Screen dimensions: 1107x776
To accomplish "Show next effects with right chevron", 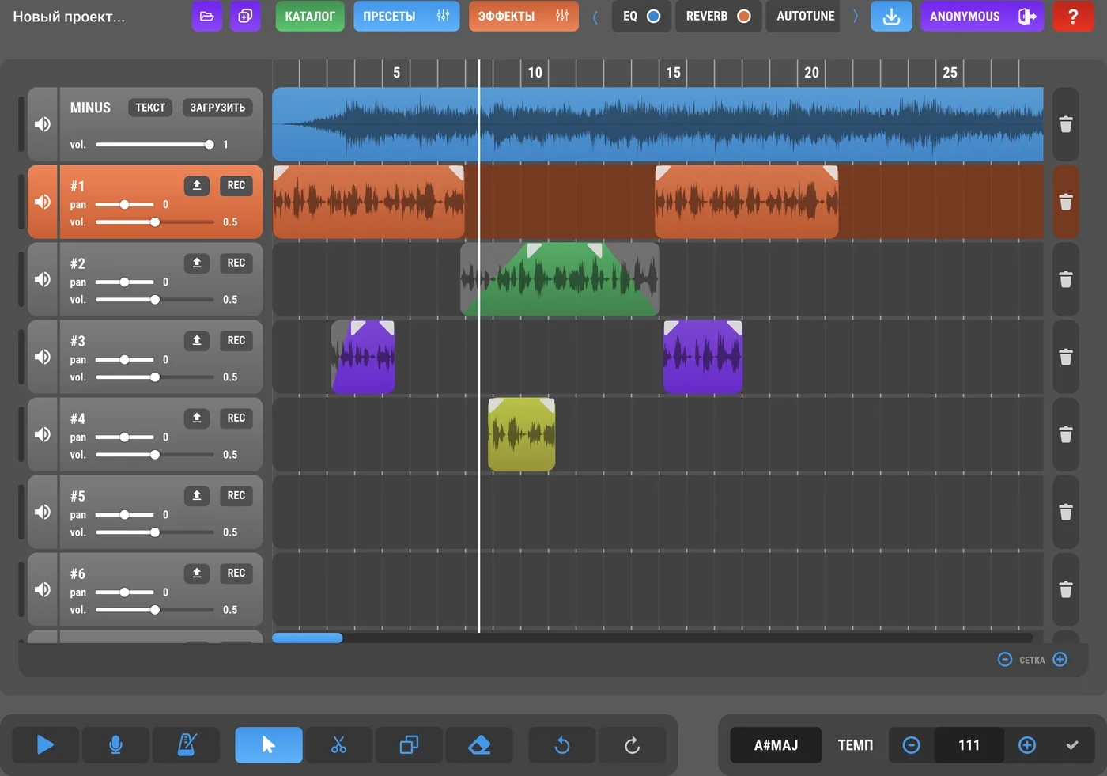I will (x=855, y=17).
